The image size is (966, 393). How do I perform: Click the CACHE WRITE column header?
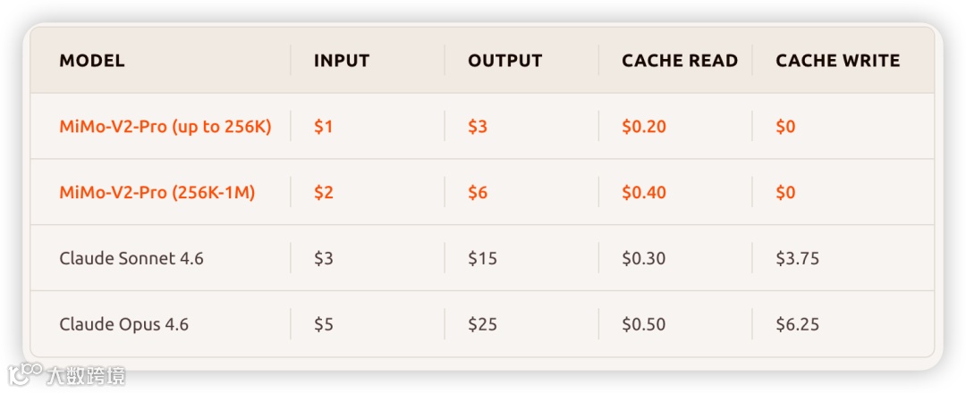[838, 60]
